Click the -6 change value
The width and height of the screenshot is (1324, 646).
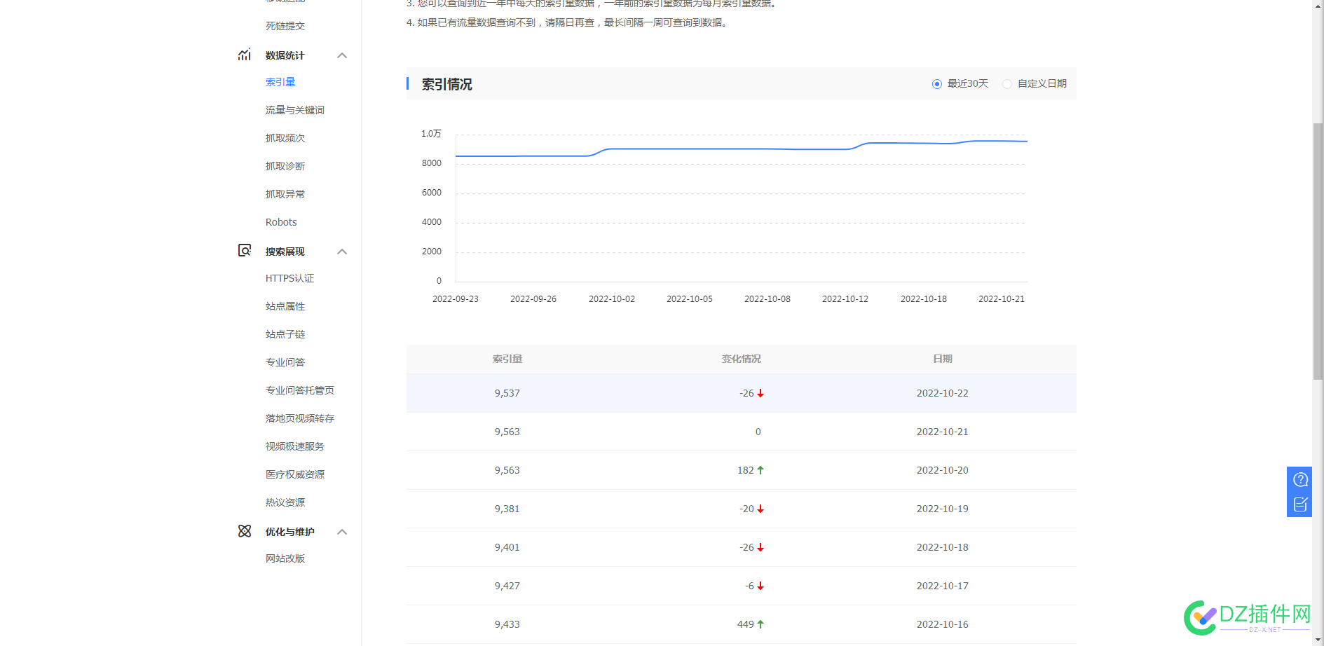750,586
